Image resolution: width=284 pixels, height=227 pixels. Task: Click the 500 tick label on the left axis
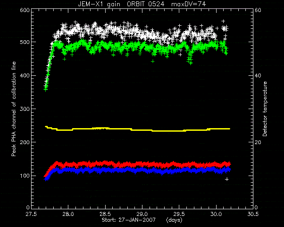click(25, 42)
